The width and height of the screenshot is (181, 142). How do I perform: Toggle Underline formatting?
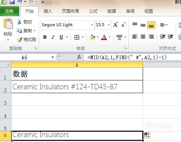point(61,37)
